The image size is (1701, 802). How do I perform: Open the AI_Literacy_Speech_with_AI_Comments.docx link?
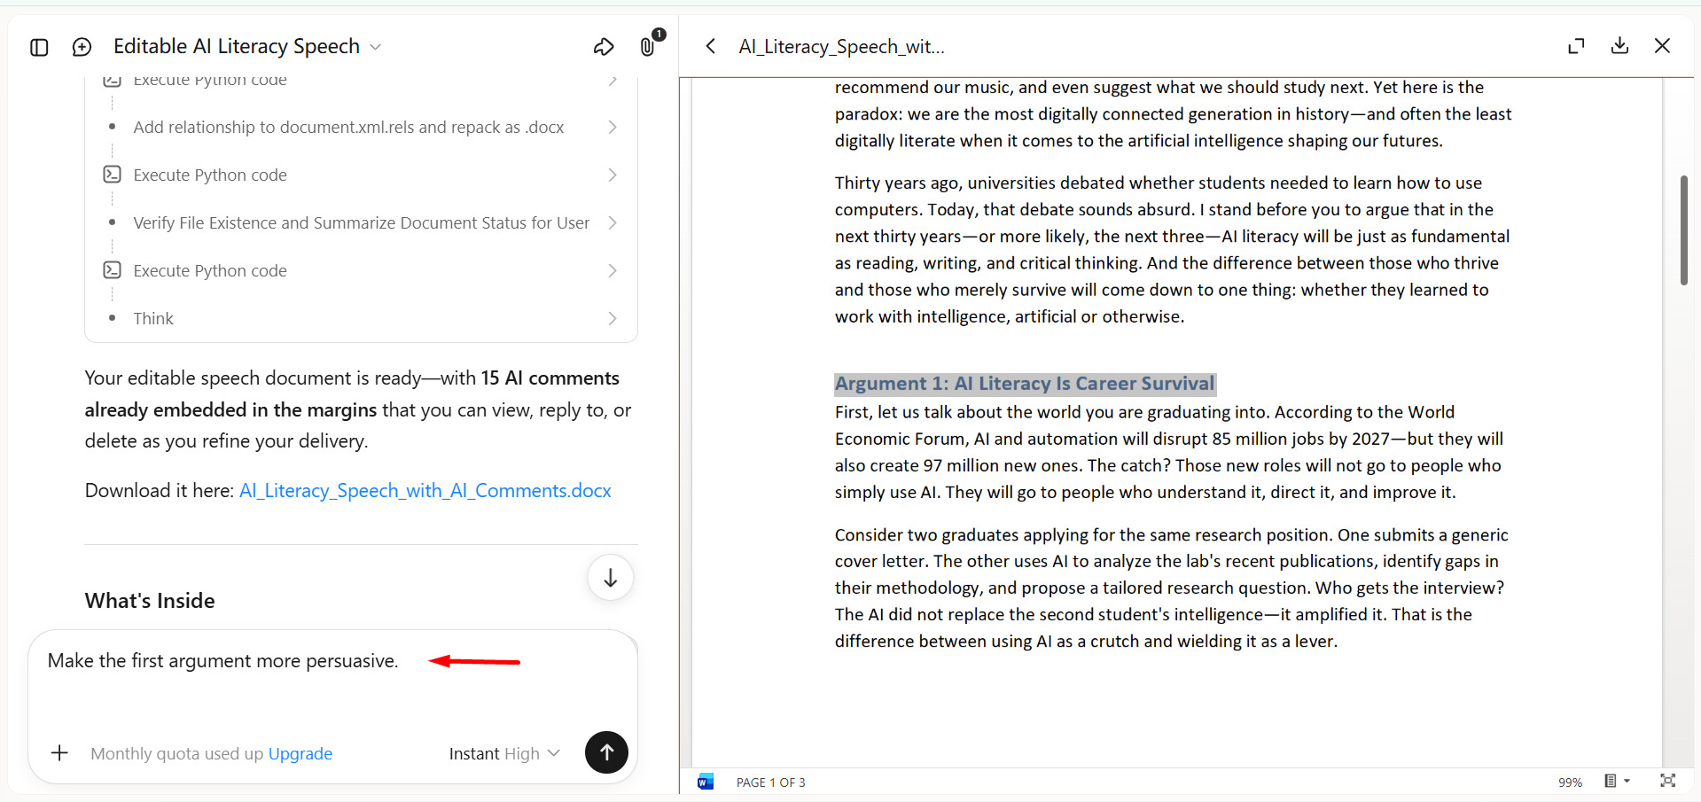[425, 490]
